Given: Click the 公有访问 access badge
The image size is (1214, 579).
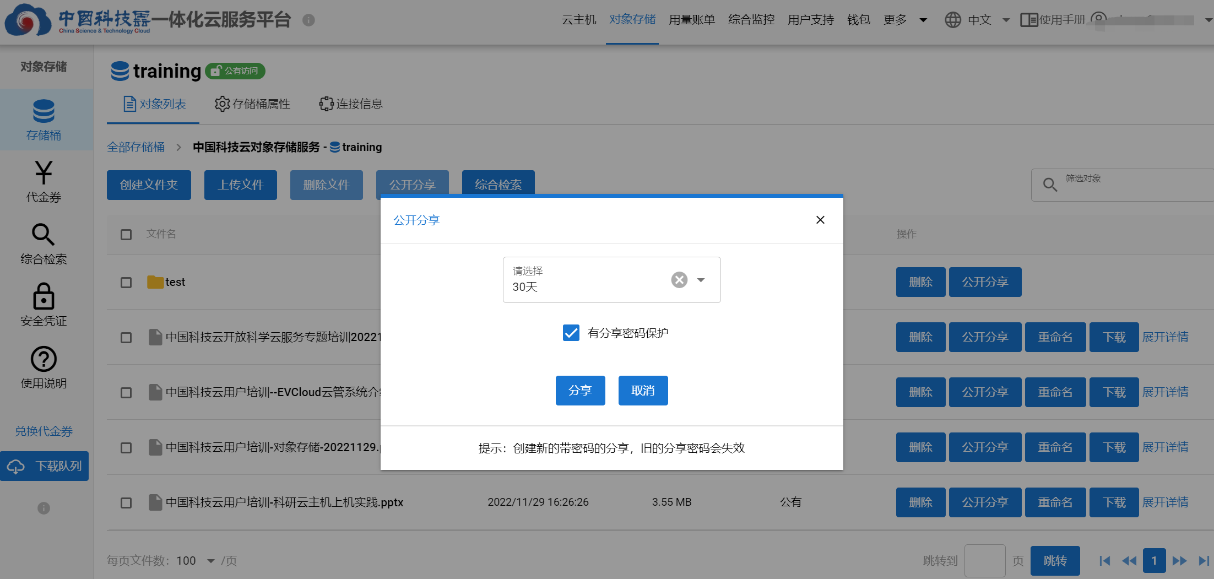Looking at the screenshot, I should (x=235, y=71).
